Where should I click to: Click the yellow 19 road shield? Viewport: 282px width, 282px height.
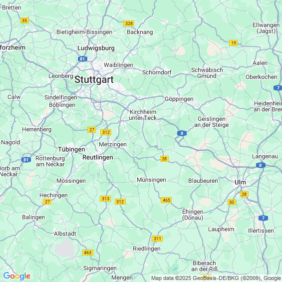(233, 43)
